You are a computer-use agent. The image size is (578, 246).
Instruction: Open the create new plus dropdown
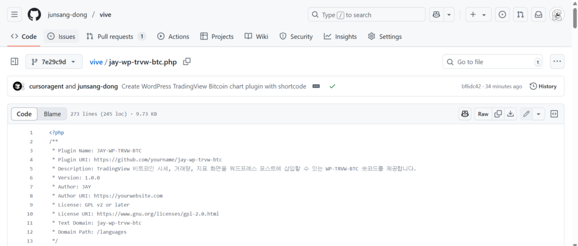pyautogui.click(x=478, y=15)
